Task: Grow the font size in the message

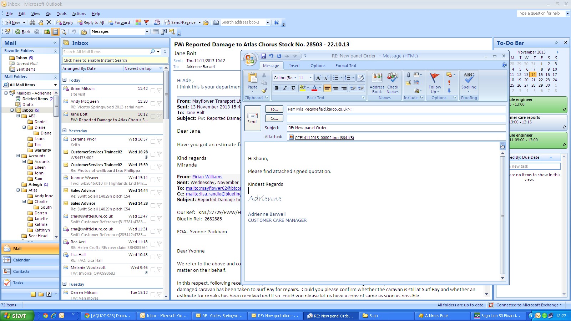Action: pyautogui.click(x=318, y=78)
